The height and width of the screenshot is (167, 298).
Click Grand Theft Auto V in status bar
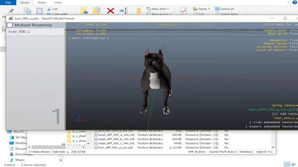coord(223,152)
